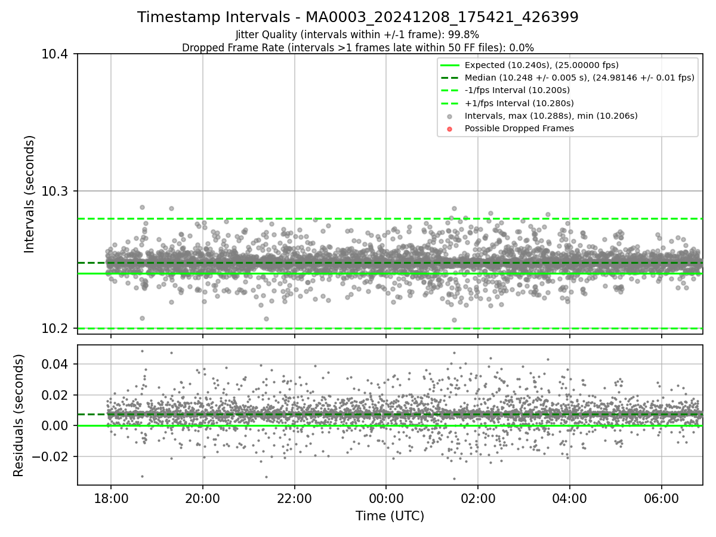Click the 'Dropped Frame Rate' 0.0% subtitle line
Screen dimensions: 716x537
pyautogui.click(x=358, y=47)
